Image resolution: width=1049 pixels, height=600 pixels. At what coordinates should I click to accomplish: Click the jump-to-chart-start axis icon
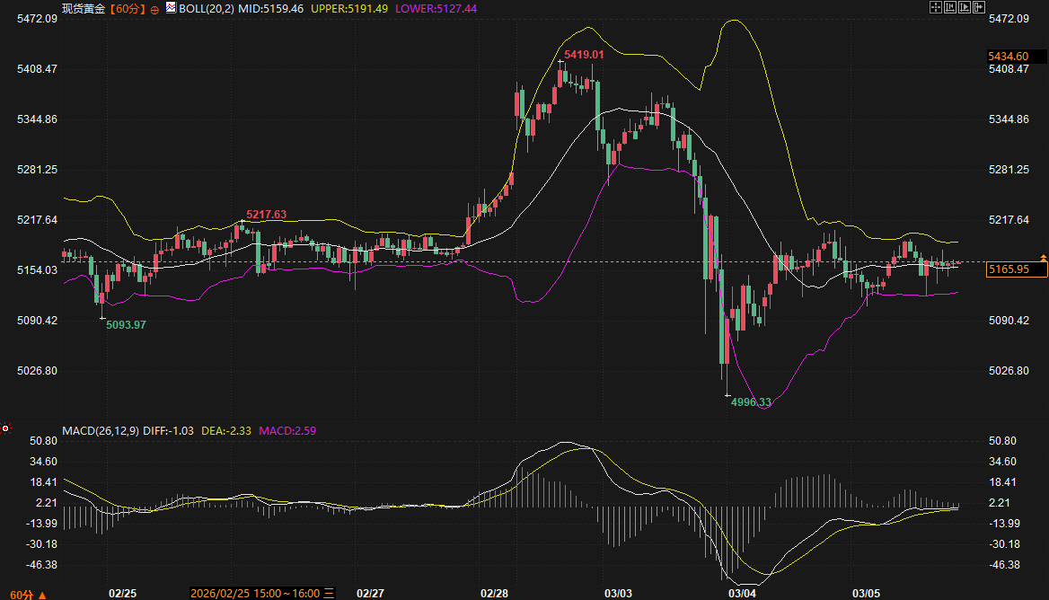coord(950,7)
